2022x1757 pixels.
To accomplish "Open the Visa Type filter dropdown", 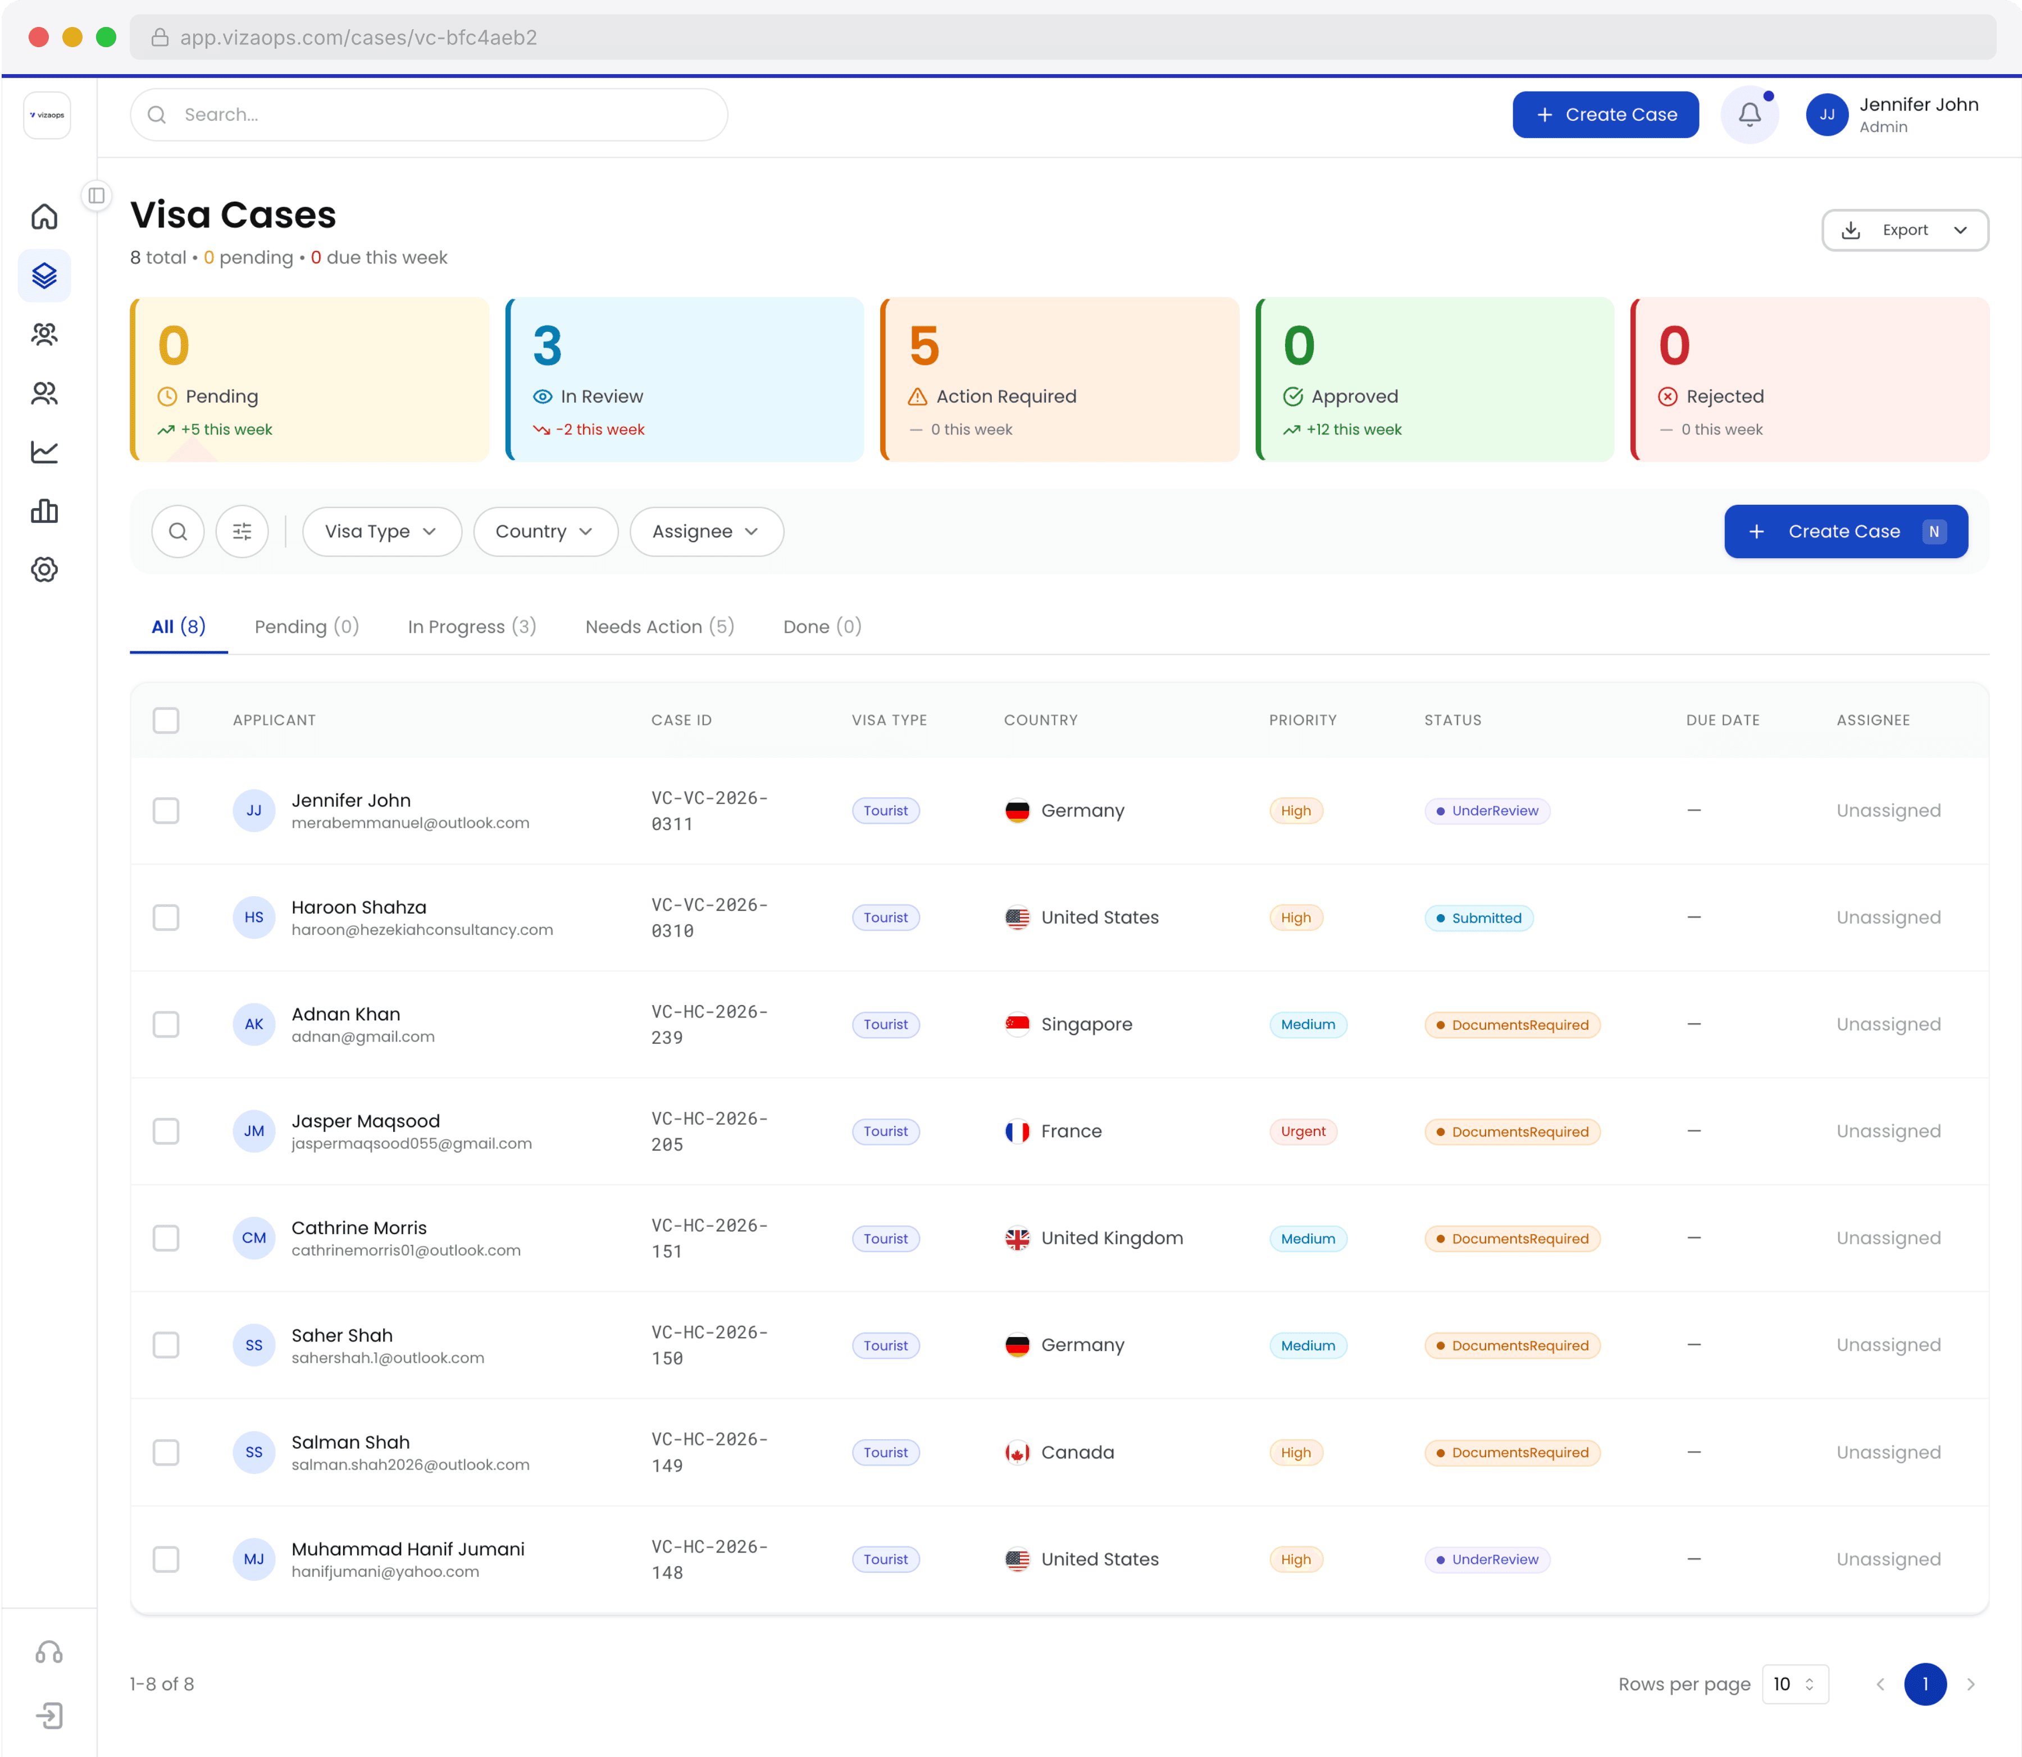I will pyautogui.click(x=381, y=531).
